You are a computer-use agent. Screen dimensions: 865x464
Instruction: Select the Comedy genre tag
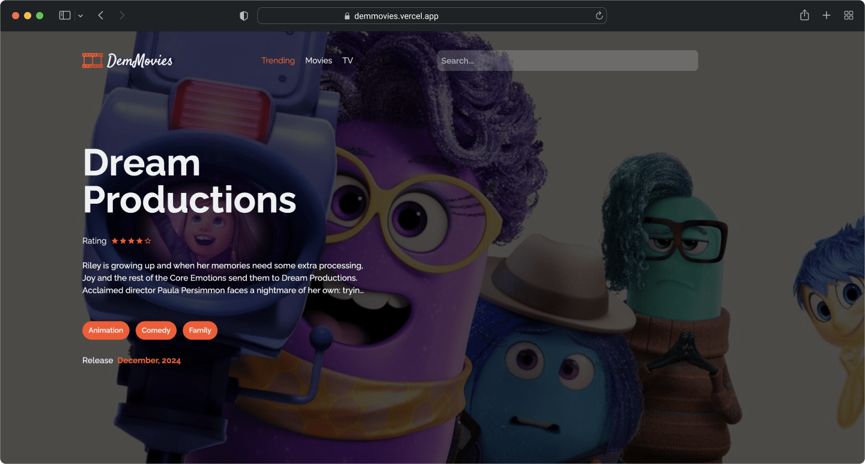(x=156, y=331)
